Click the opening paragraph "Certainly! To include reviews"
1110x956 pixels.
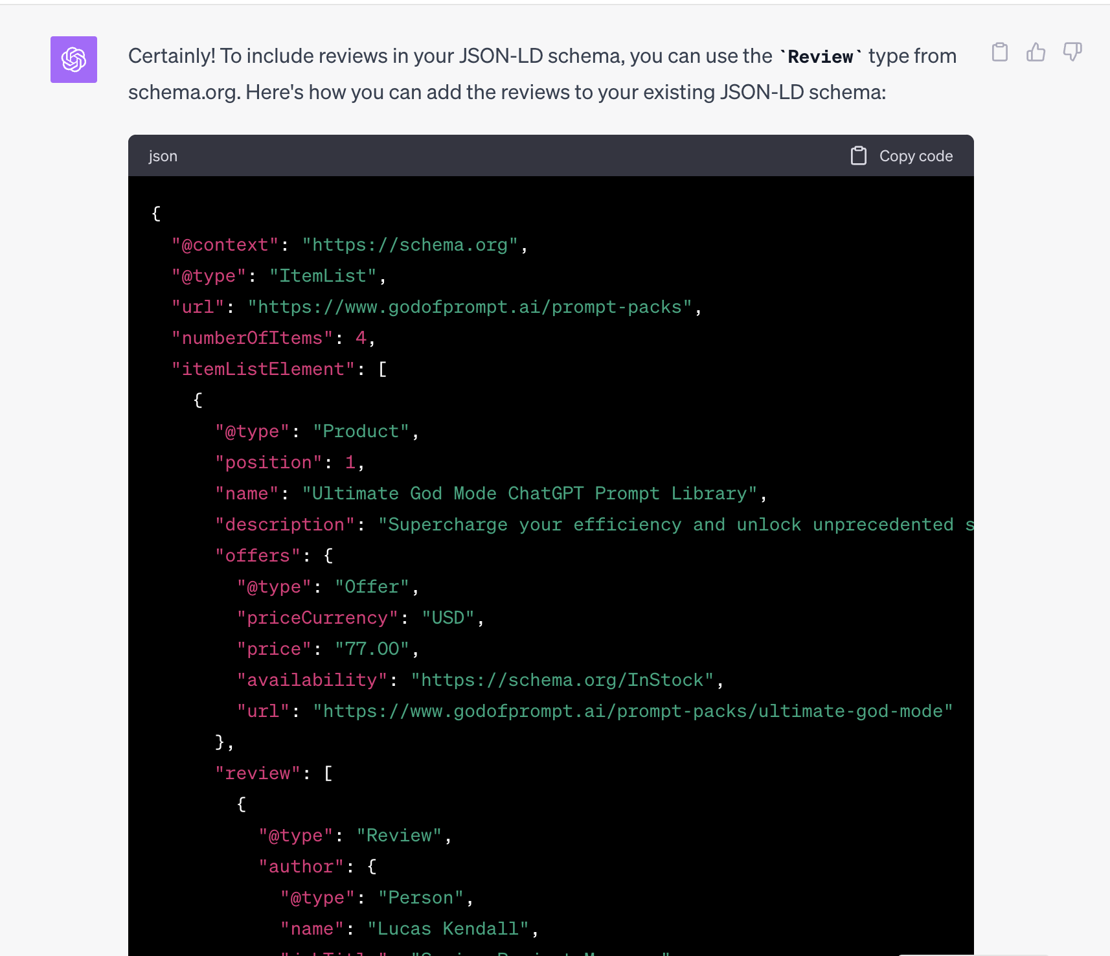coord(543,74)
